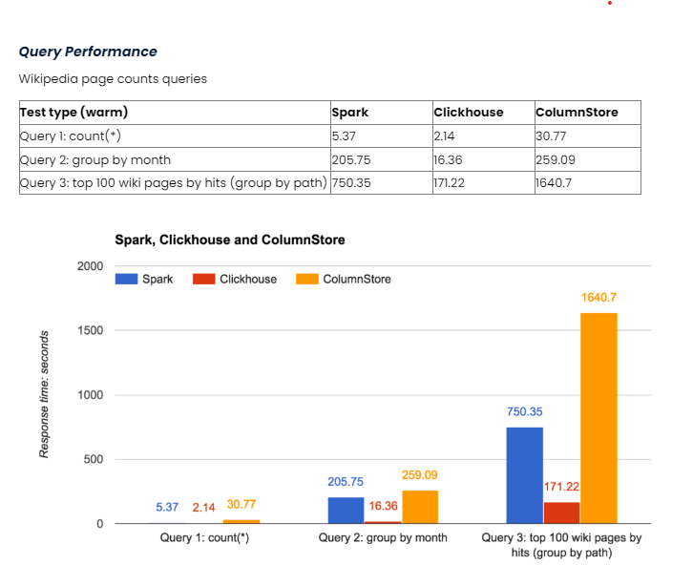This screenshot has height=565, width=693.
Task: Click the table cell with value 16.36
Action: click(484, 159)
